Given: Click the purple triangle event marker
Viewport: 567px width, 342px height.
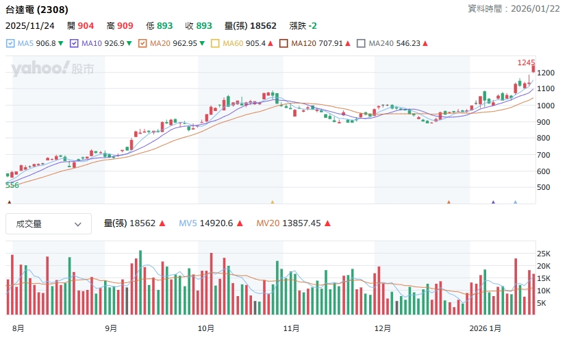Looking at the screenshot, I should tap(493, 202).
